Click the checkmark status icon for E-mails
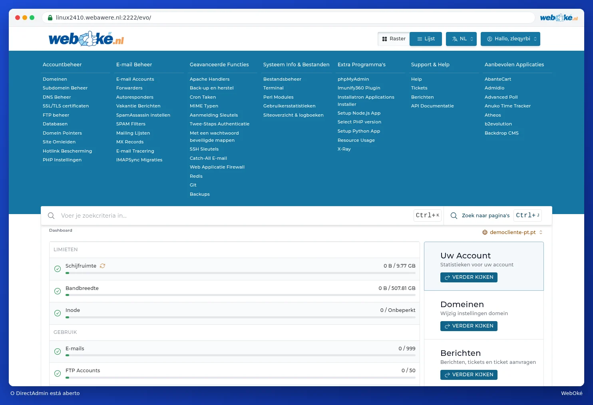 point(58,351)
